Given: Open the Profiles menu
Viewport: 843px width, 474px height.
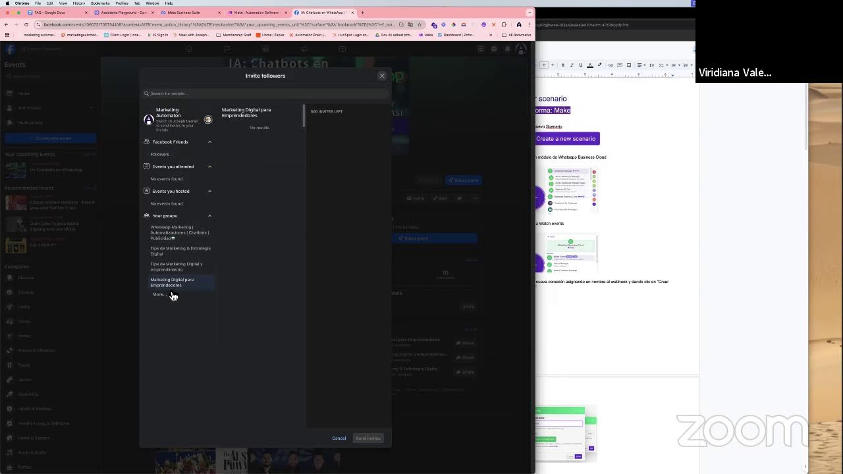Looking at the screenshot, I should tap(122, 3).
